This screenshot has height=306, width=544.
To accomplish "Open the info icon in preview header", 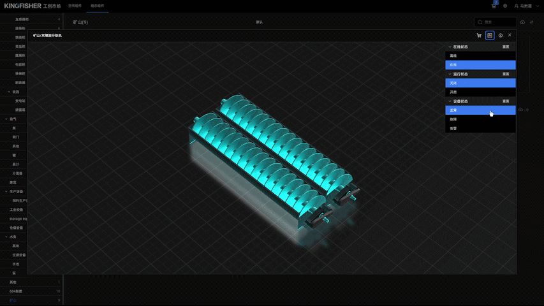I will pyautogui.click(x=500, y=36).
